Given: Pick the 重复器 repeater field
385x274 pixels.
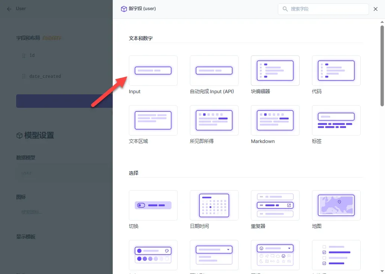Looking at the screenshot, I should coord(275,206).
